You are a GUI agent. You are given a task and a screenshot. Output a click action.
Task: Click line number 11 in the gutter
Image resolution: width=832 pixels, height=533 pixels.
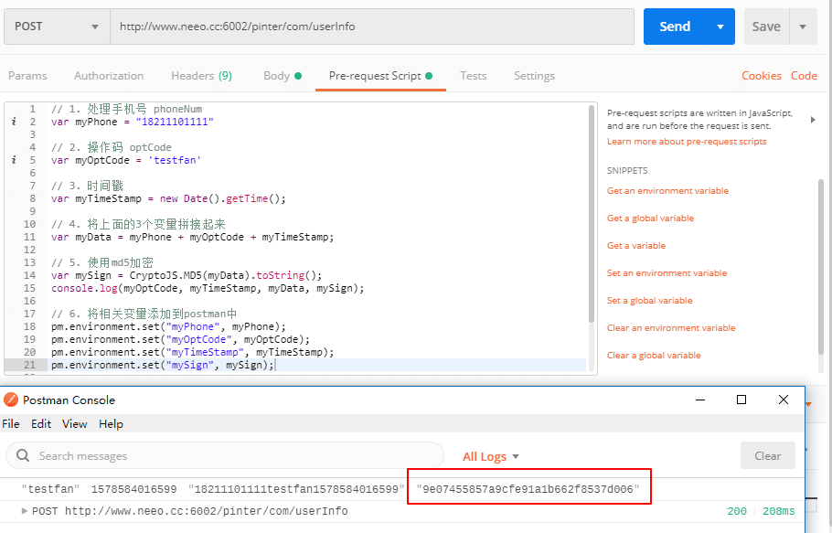(29, 237)
